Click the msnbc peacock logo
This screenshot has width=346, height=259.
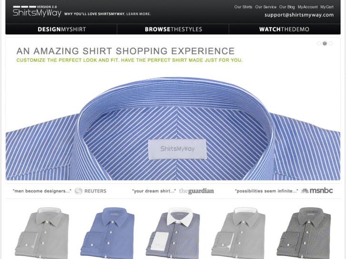tap(305, 191)
